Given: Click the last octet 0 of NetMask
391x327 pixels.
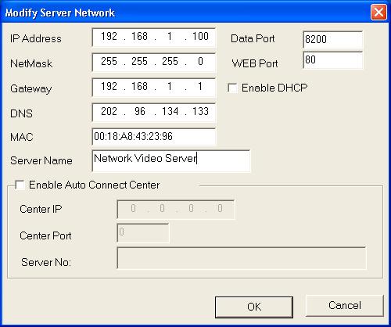Looking at the screenshot, I should coord(200,62).
